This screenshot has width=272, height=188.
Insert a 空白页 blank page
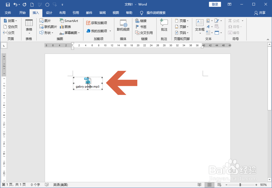tap(11, 27)
